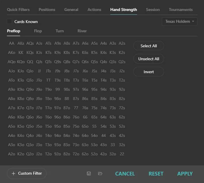This screenshot has width=204, height=183.
Task: Open the Positions tab
Action: click(47, 10)
